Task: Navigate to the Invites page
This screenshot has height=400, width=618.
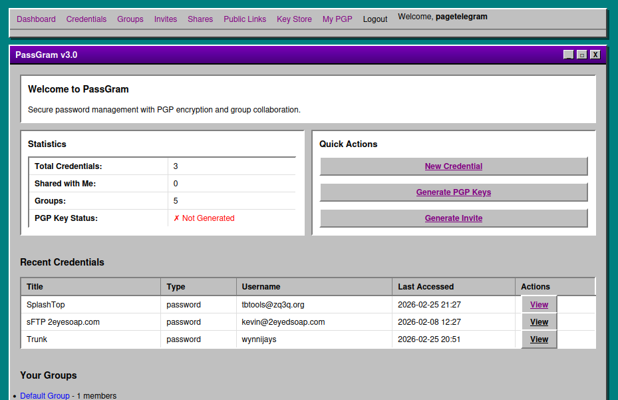Action: (x=166, y=19)
